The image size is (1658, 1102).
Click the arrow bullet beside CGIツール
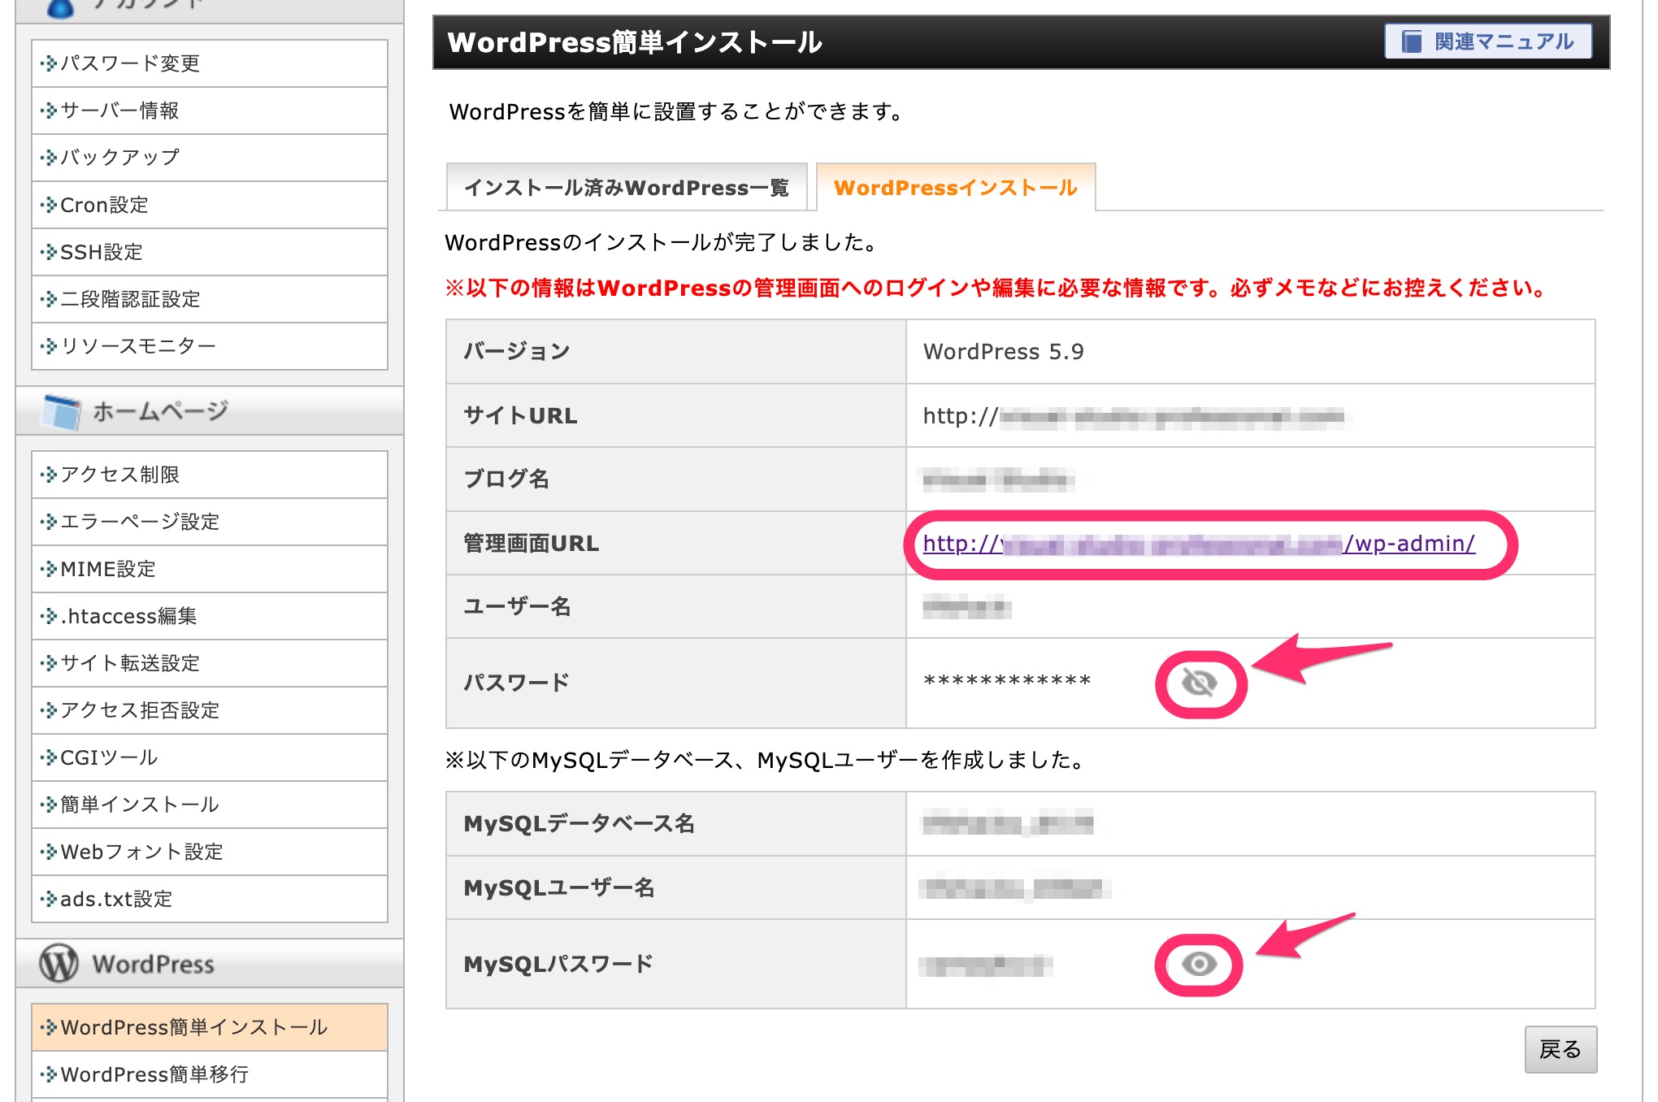[49, 757]
